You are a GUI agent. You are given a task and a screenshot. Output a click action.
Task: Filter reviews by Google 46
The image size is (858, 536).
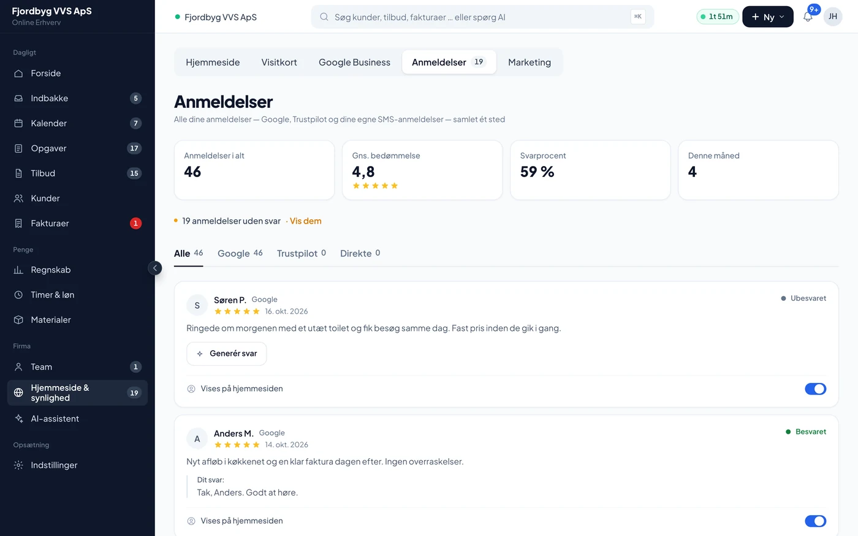point(240,254)
